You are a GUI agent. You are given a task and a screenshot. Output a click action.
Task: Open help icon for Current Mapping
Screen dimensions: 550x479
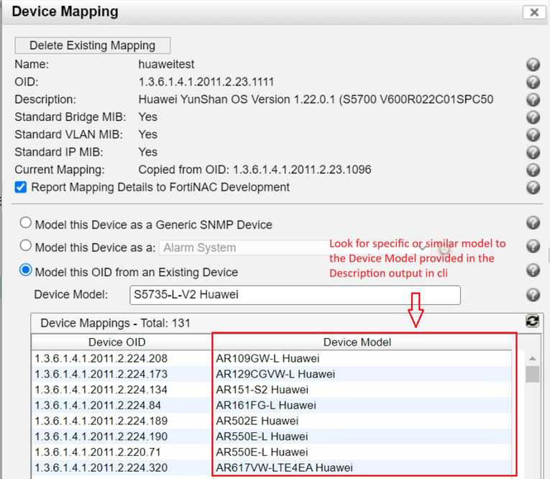click(533, 170)
